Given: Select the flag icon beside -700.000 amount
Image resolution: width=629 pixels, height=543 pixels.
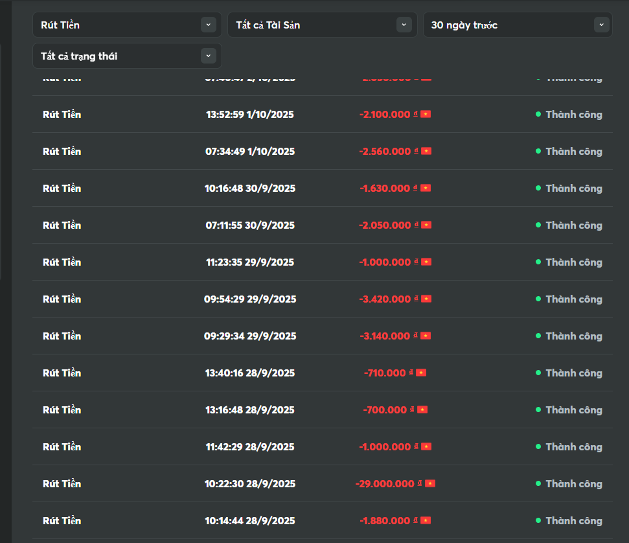Looking at the screenshot, I should tap(422, 410).
